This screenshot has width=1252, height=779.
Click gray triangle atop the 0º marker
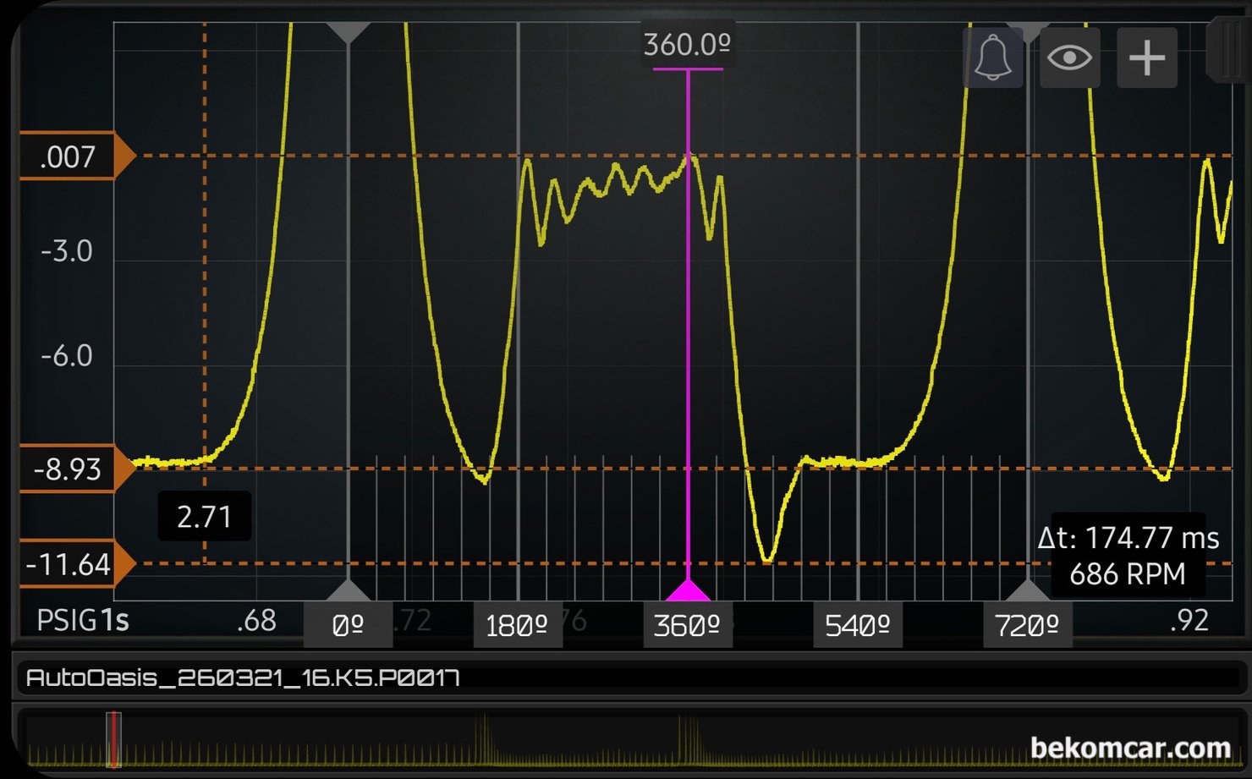(x=348, y=32)
